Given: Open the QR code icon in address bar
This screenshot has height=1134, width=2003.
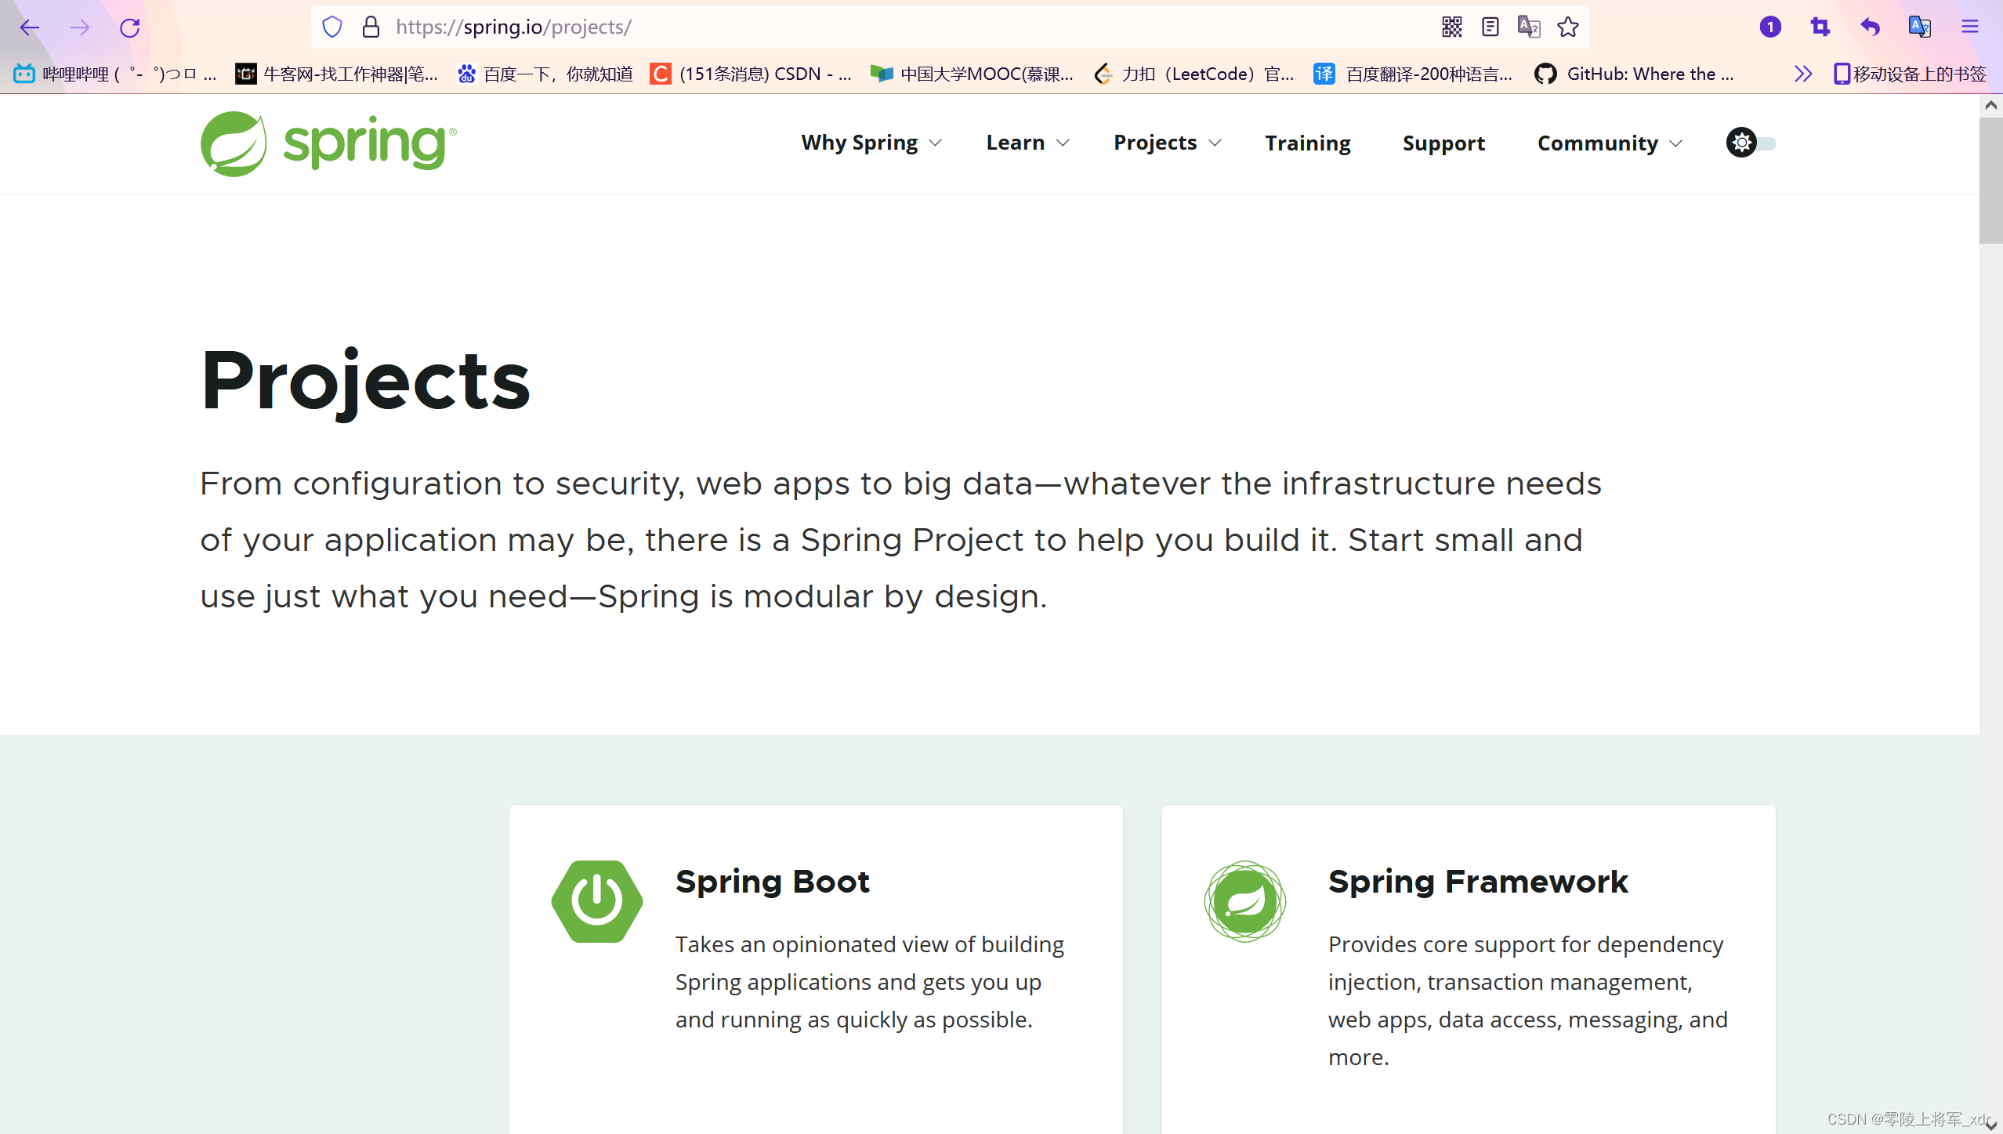Looking at the screenshot, I should [1452, 27].
